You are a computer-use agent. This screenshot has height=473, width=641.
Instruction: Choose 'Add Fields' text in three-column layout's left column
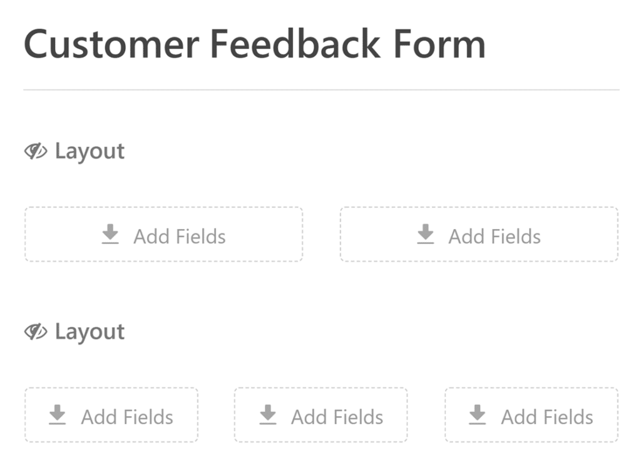point(127,417)
